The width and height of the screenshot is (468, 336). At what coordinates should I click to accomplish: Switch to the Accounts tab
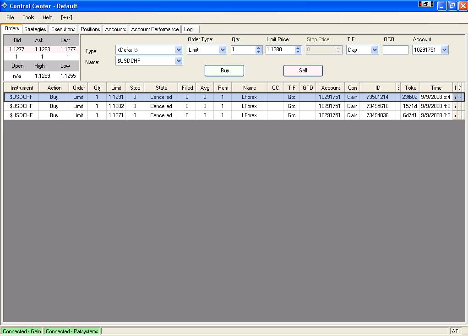click(x=115, y=29)
